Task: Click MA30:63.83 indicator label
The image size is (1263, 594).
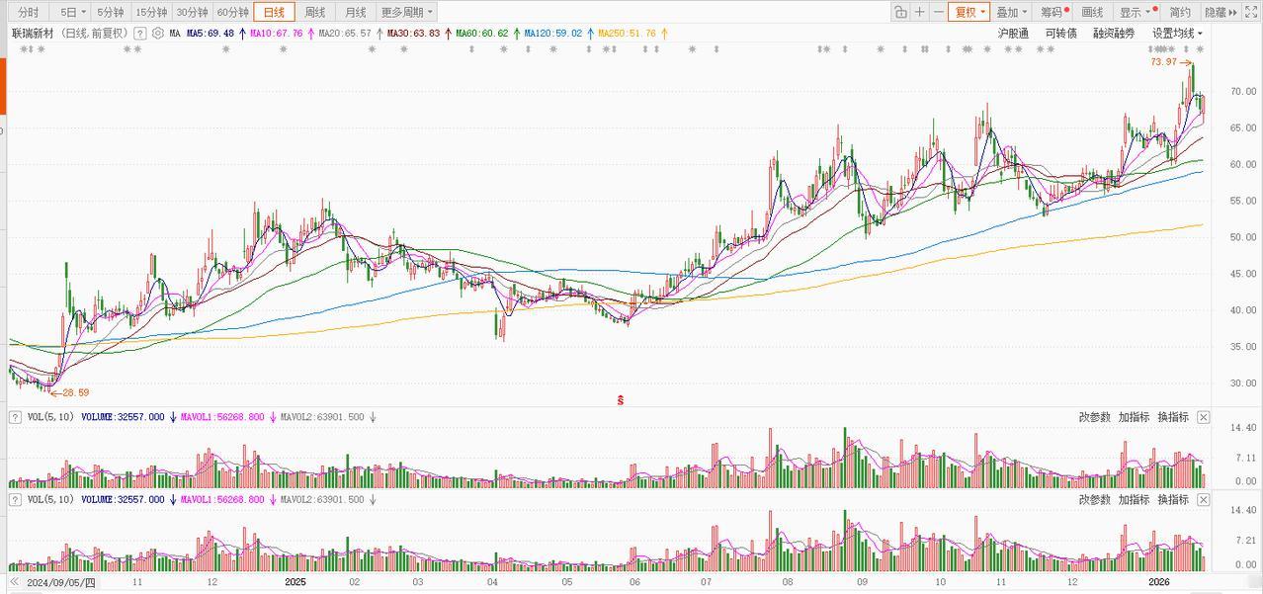Action: click(x=413, y=33)
